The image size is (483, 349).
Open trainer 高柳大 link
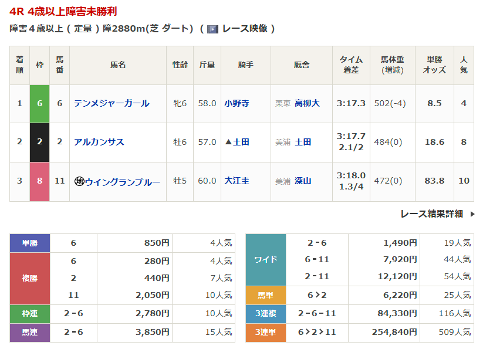[307, 103]
